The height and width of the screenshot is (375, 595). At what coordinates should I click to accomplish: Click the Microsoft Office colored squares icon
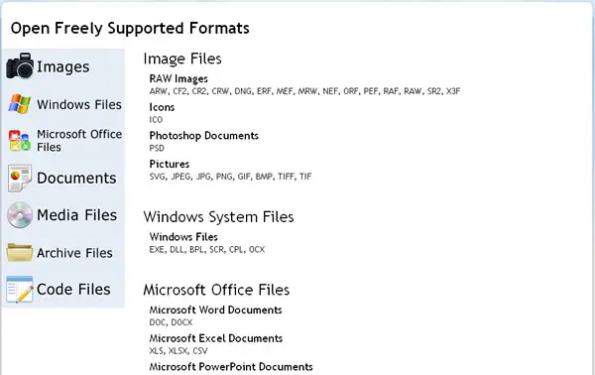20,141
